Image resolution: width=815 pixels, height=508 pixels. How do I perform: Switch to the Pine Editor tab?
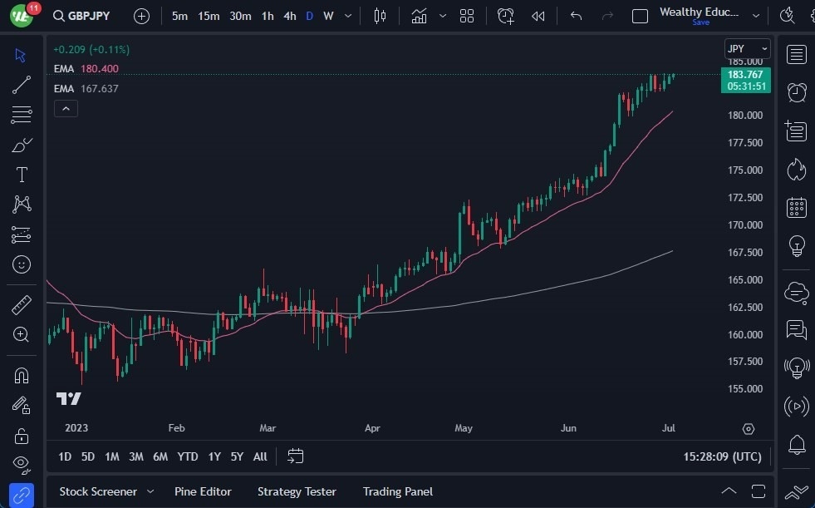[x=203, y=491]
